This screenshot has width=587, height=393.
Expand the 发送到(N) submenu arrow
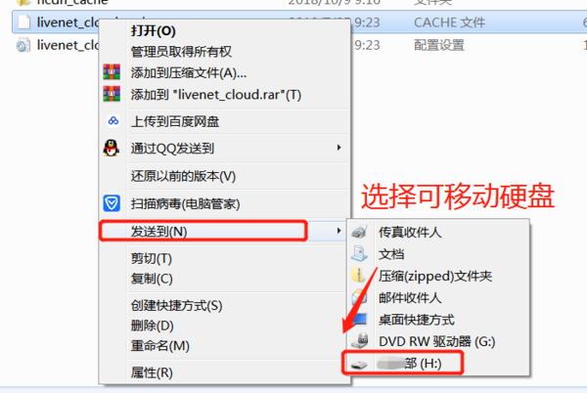[339, 231]
